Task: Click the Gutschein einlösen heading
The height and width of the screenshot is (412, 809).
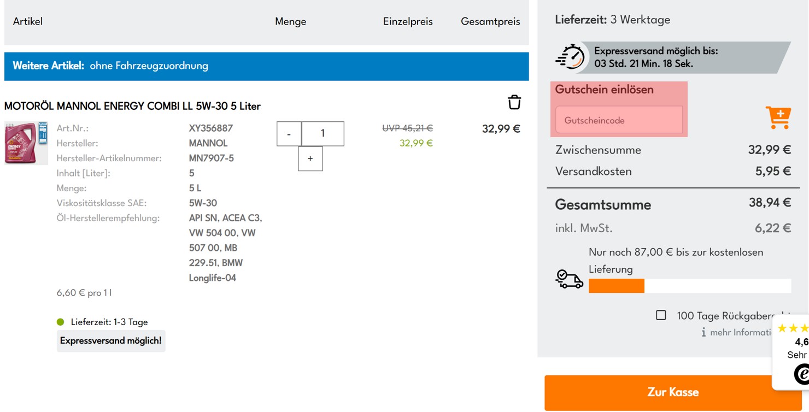Action: click(x=605, y=90)
